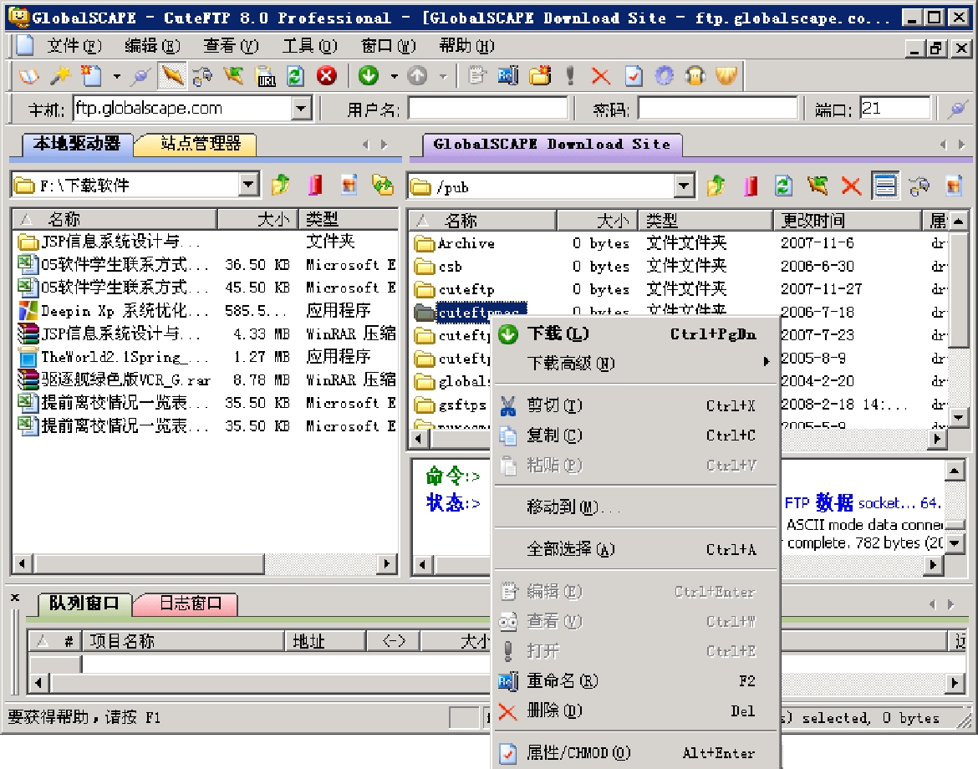Click the down arrow of remote file list scrollbar

959,417
